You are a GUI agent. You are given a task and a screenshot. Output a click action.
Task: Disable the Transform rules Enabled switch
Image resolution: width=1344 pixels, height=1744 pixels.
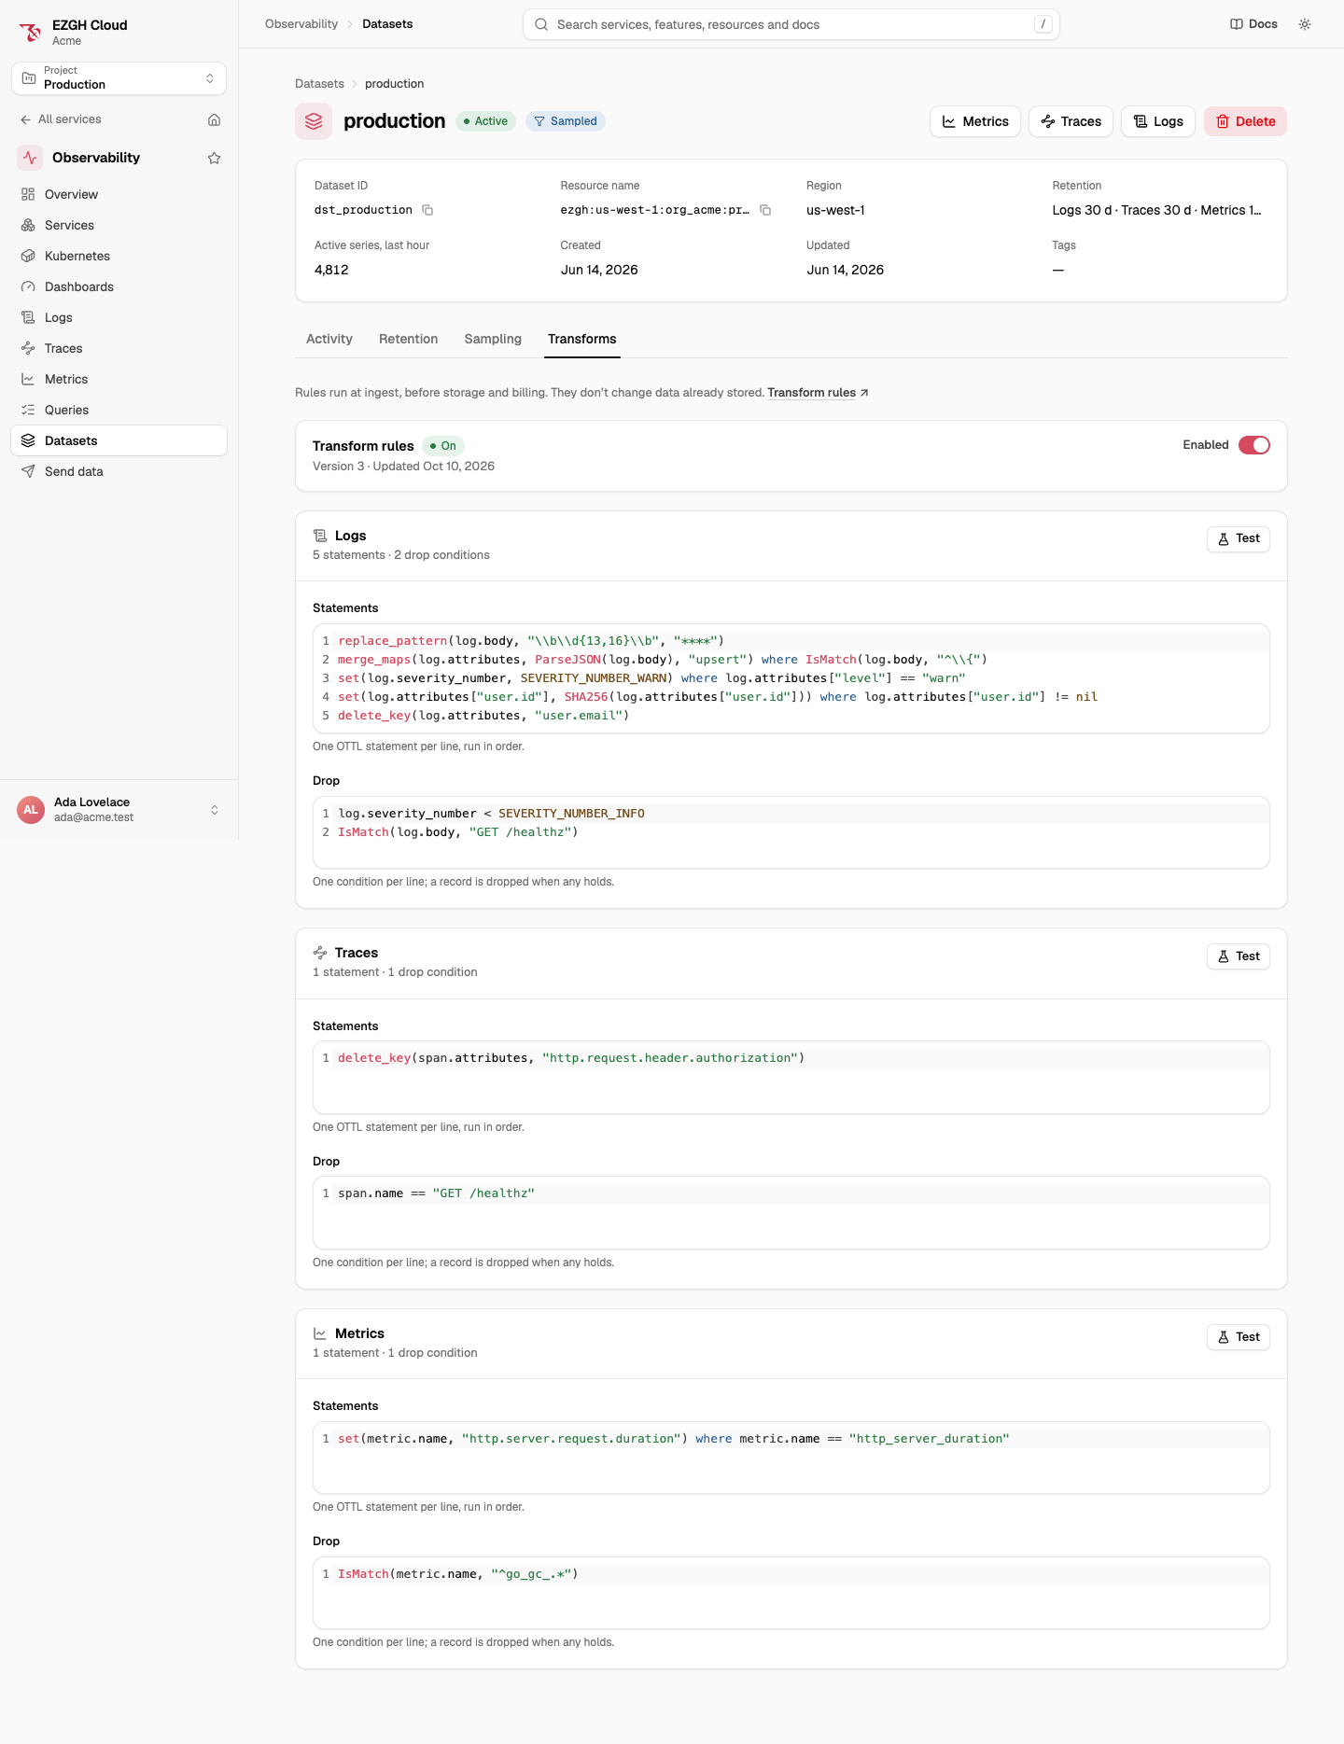pyautogui.click(x=1254, y=445)
